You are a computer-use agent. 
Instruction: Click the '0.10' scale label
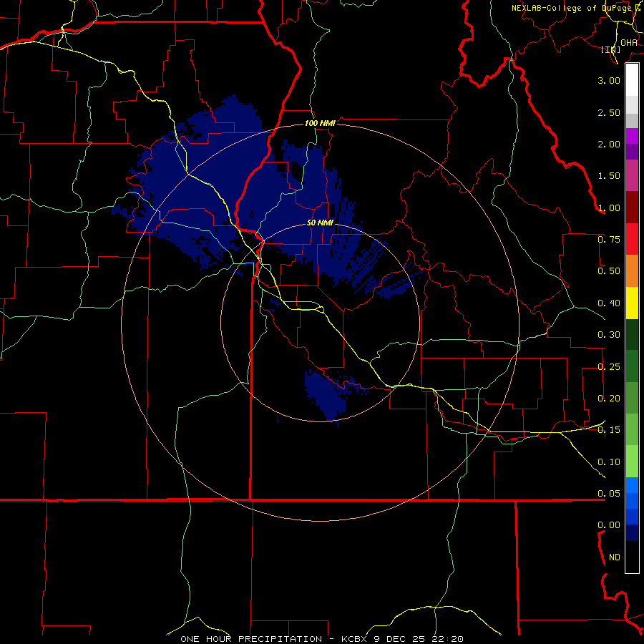click(x=609, y=462)
